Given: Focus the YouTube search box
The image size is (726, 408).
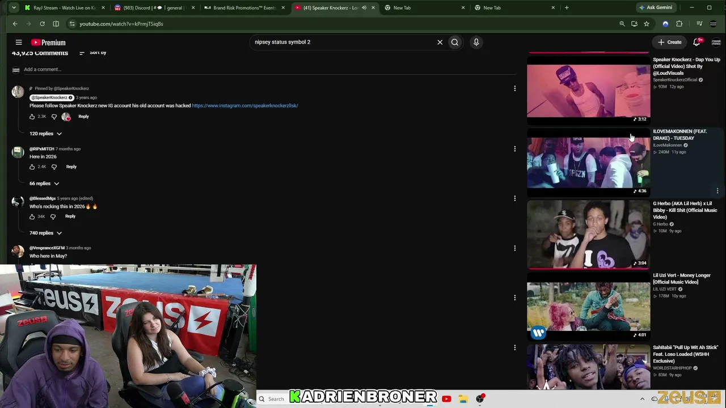Looking at the screenshot, I should tap(343, 42).
